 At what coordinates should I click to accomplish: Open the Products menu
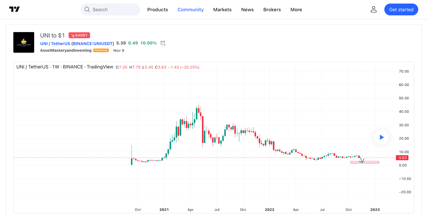[157, 10]
